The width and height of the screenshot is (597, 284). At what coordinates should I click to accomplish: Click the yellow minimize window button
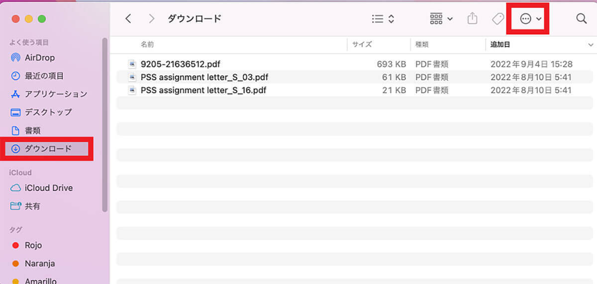click(x=29, y=19)
